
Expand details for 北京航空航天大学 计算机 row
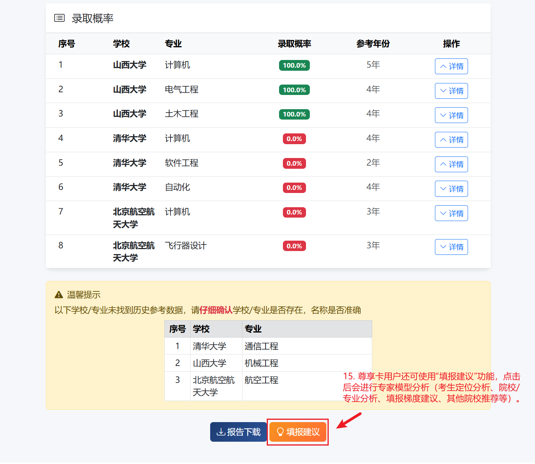click(x=451, y=213)
